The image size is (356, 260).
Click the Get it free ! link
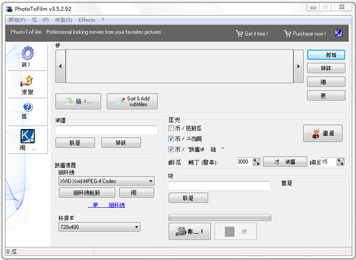pos(256,34)
